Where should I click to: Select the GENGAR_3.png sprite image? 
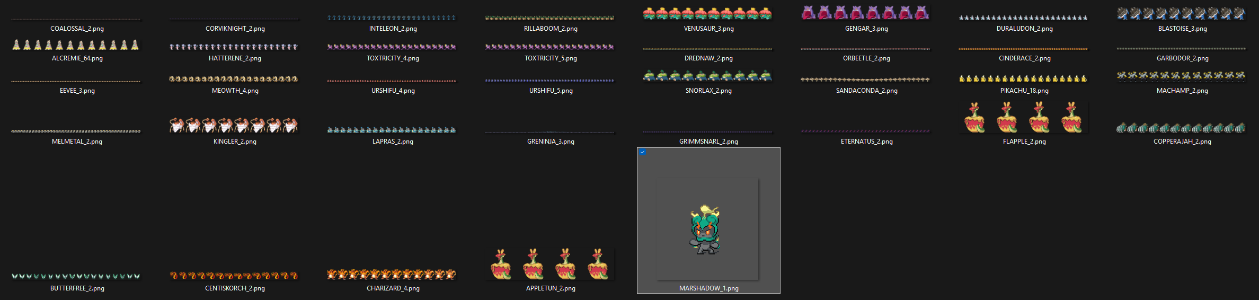click(866, 13)
